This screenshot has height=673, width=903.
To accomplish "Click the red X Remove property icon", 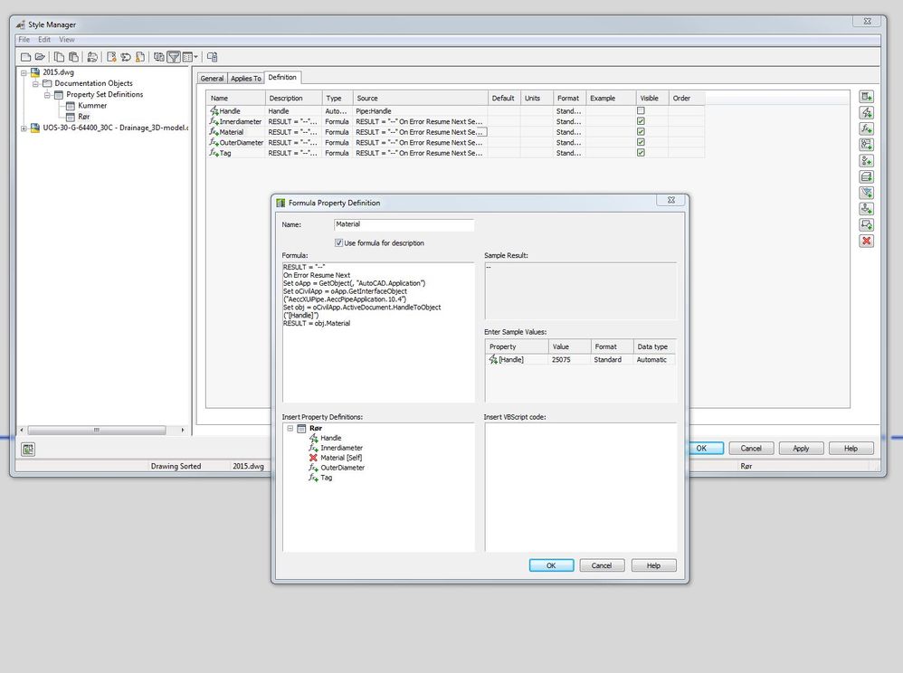I will tap(866, 241).
